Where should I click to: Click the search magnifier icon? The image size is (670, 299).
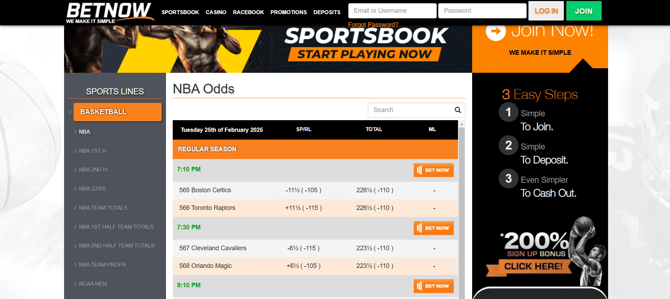(x=458, y=110)
